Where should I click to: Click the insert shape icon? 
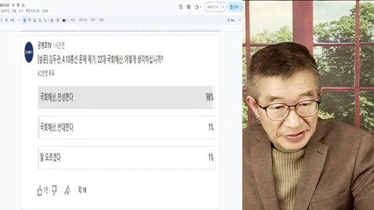click(x=40, y=20)
